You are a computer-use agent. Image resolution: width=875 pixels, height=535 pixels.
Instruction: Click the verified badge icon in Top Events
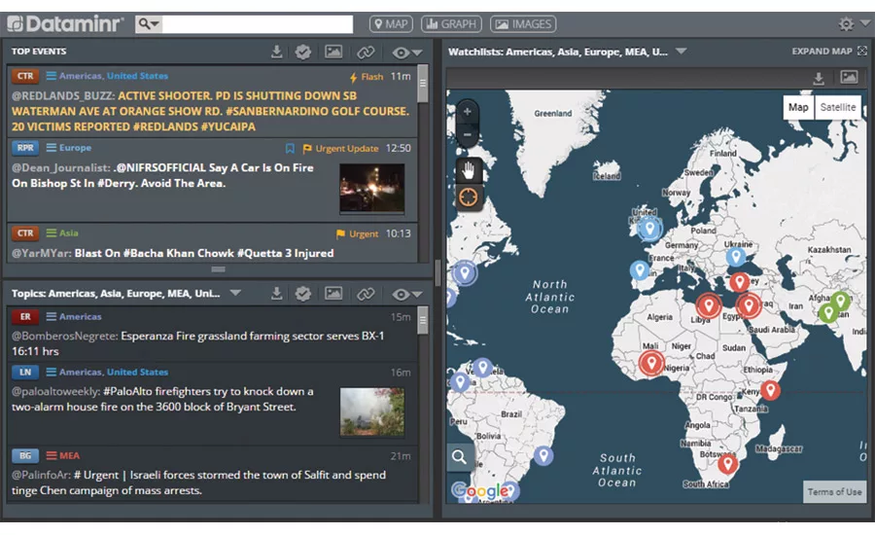point(303,52)
